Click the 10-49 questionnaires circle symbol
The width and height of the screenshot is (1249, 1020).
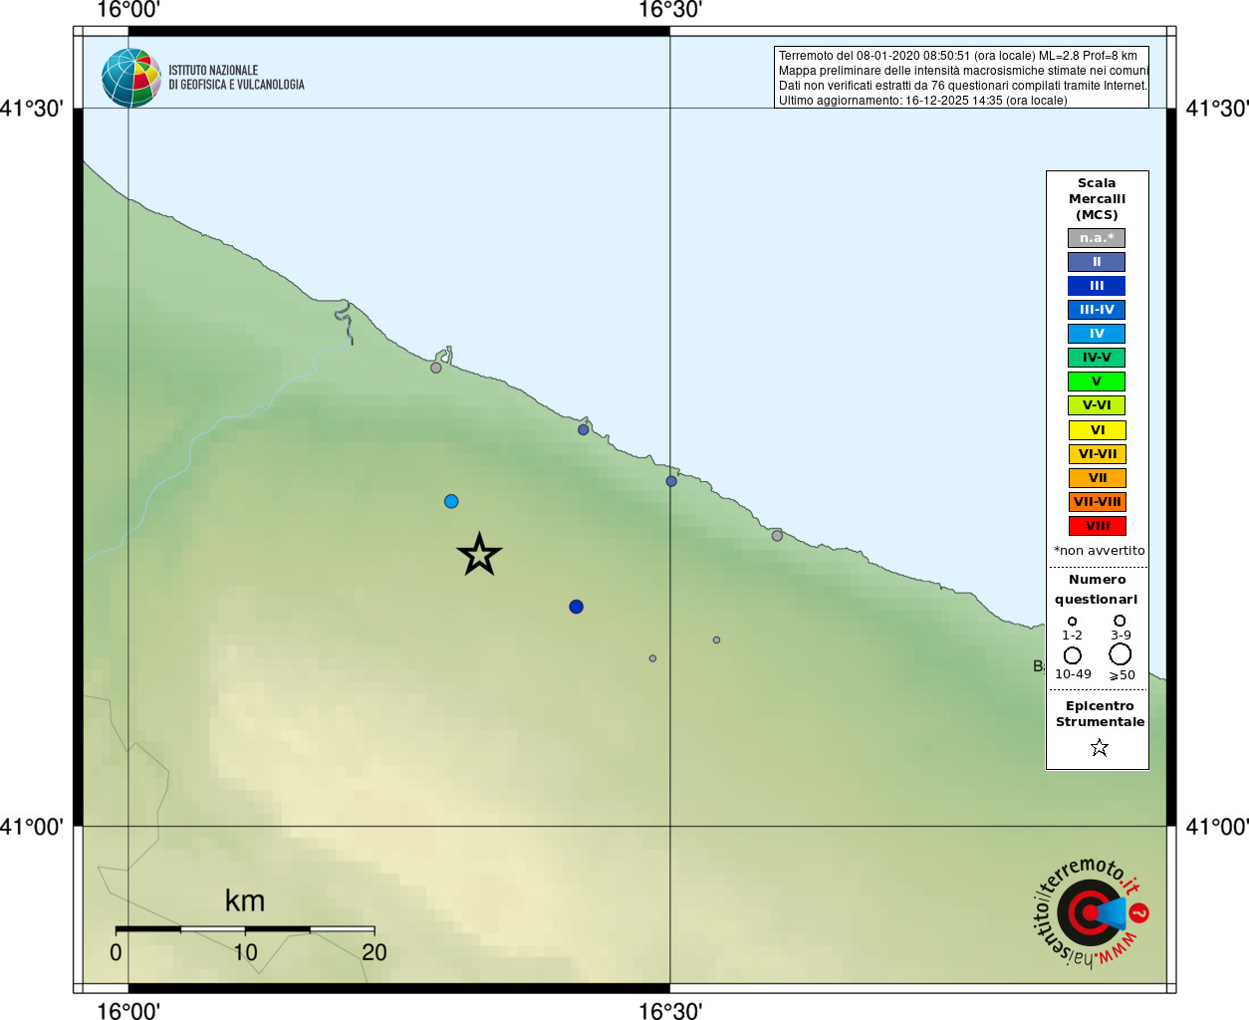click(x=1073, y=655)
